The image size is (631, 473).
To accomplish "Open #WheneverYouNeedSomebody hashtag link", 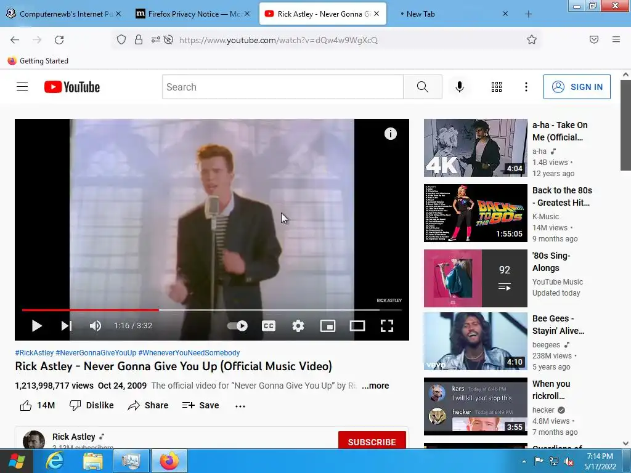I will point(189,353).
